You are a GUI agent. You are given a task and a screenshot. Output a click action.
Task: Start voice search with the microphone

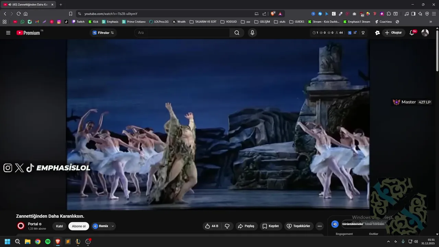(252, 33)
